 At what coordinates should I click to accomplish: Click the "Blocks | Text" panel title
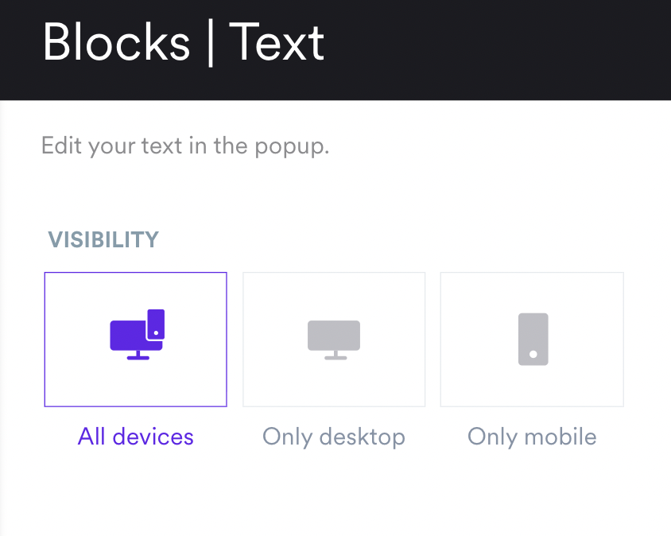pyautogui.click(x=184, y=43)
